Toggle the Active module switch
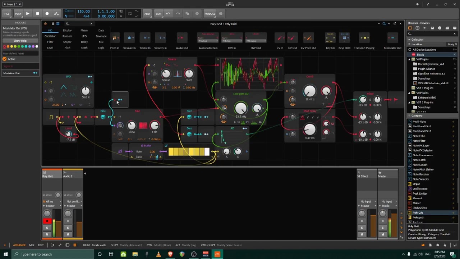Viewport: 460px width, 259px height. pos(5,59)
